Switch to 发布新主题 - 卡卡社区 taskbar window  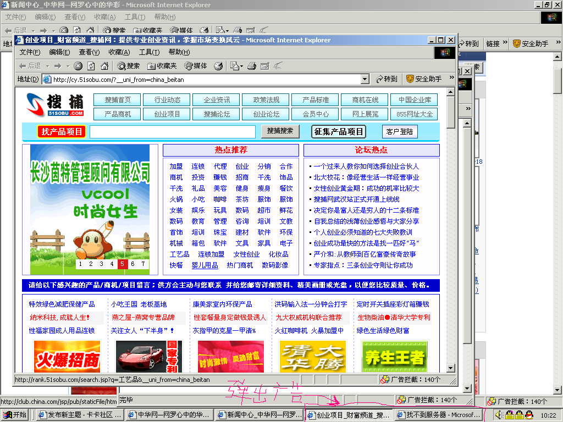click(80, 415)
